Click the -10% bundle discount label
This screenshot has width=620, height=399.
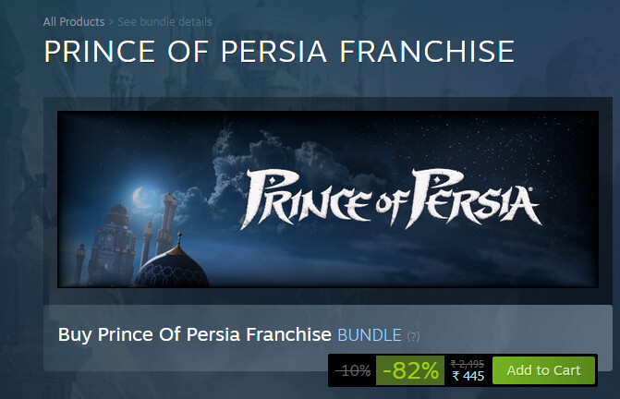click(x=353, y=370)
